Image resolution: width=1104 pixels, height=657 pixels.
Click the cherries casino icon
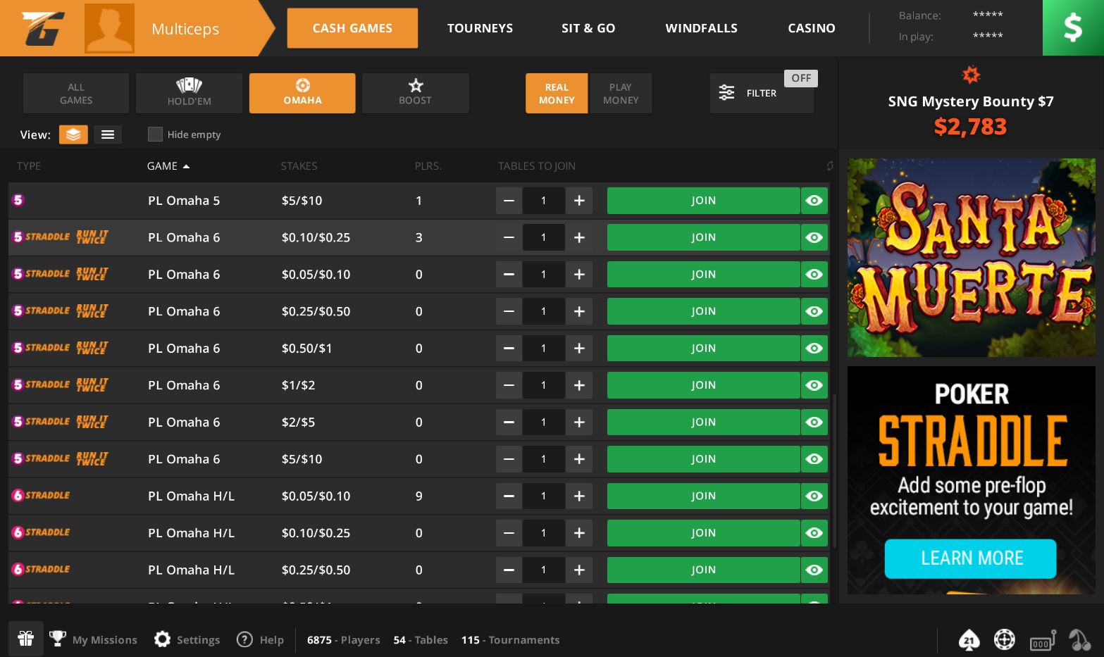pyautogui.click(x=1079, y=639)
